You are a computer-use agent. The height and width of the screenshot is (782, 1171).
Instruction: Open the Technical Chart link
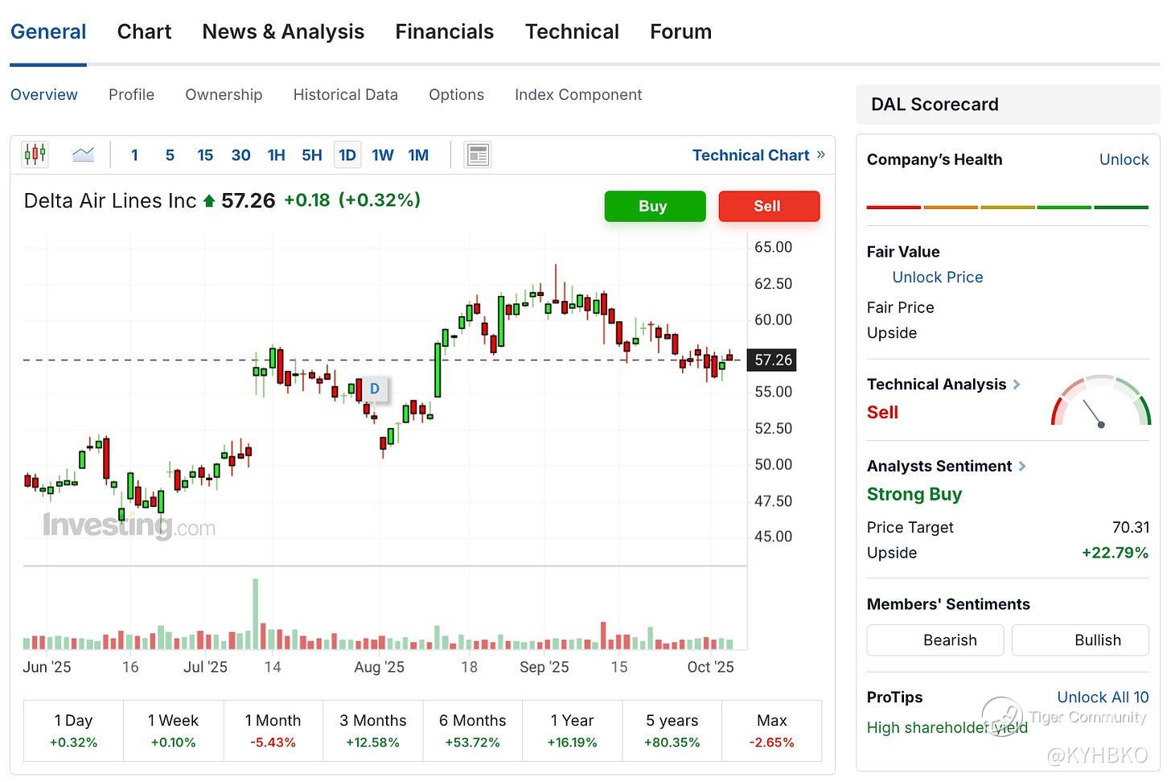click(x=758, y=155)
